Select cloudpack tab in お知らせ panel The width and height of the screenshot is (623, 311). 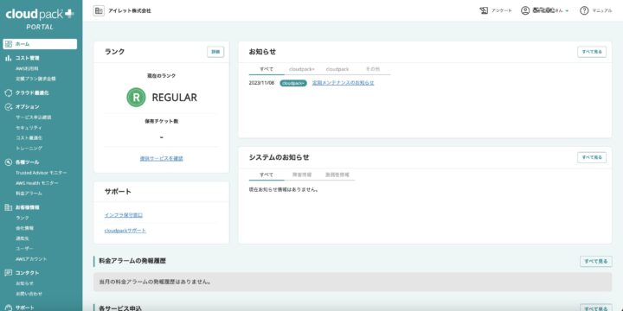coord(337,69)
